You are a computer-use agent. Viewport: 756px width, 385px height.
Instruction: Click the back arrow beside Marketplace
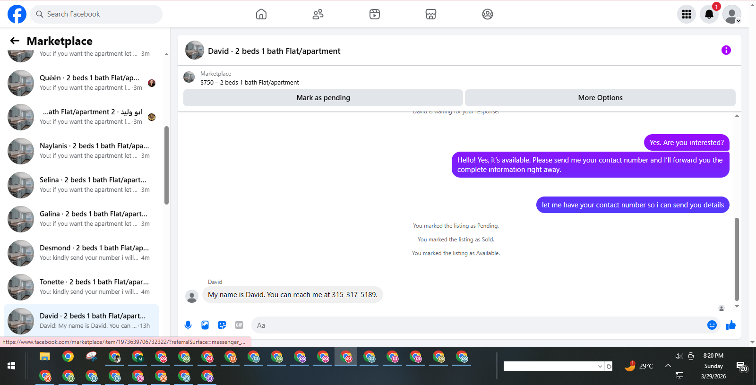[x=15, y=41]
